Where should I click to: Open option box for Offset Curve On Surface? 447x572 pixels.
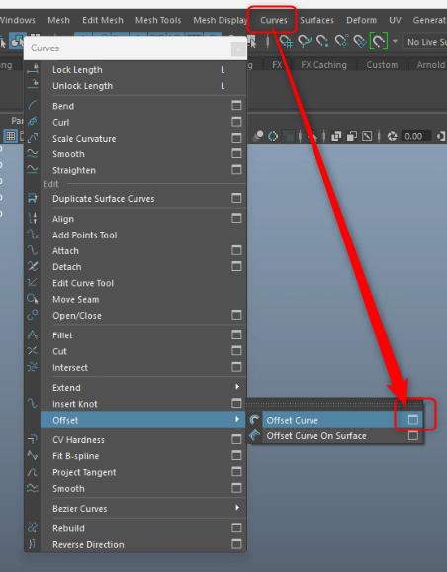(x=412, y=435)
